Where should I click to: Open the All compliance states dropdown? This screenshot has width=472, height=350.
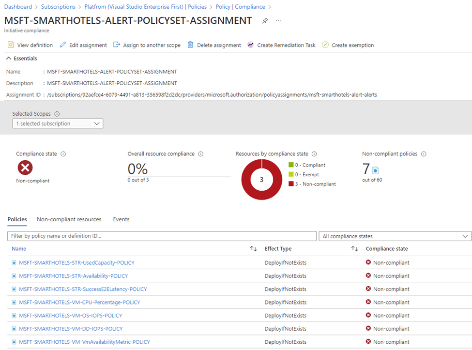tap(395, 236)
